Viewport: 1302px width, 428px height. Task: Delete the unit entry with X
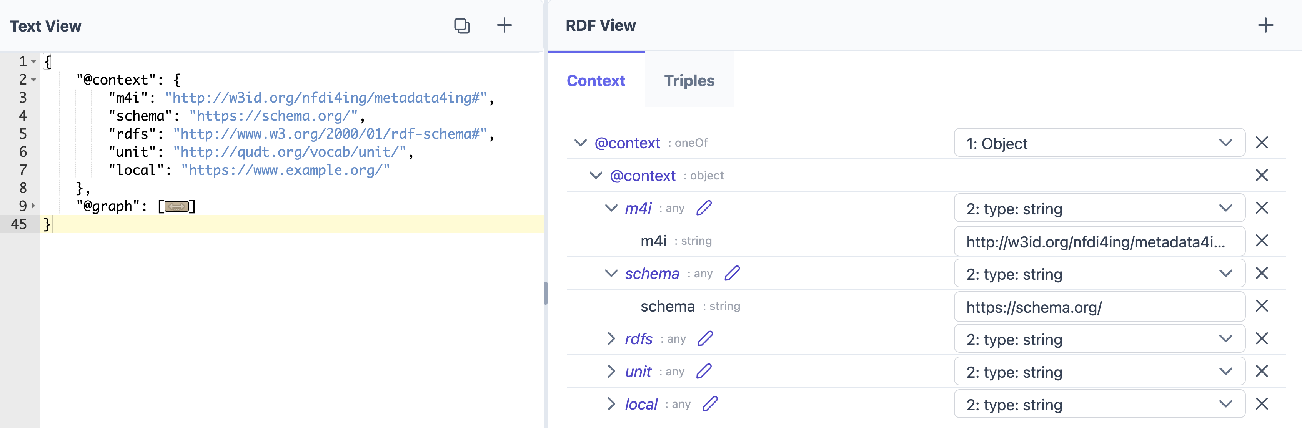coord(1262,372)
